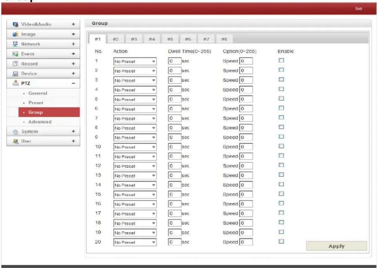Image resolution: width=378 pixels, height=268 pixels.
Task: Click the Dwell Time field of row 5
Action: coord(174,99)
